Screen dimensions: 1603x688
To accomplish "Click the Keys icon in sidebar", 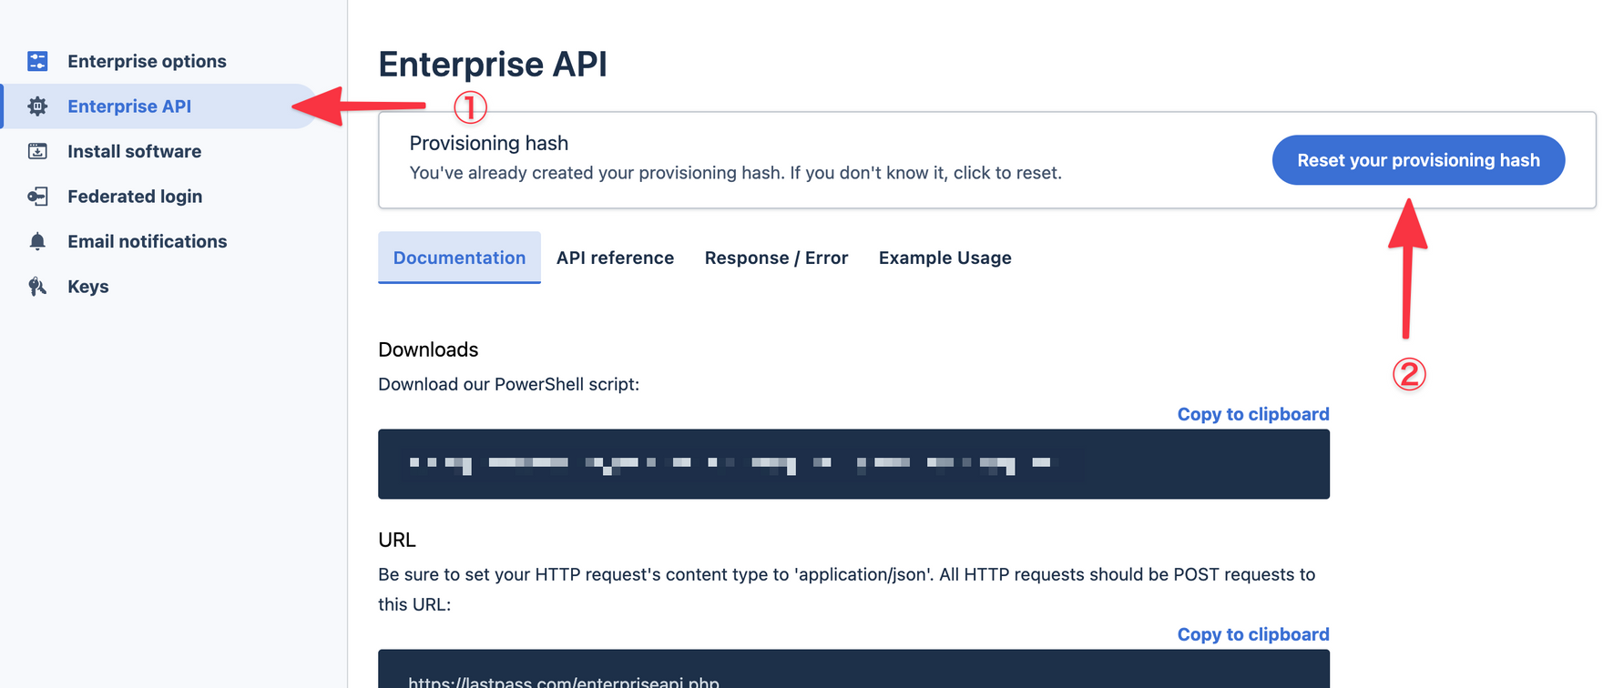I will coord(37,287).
